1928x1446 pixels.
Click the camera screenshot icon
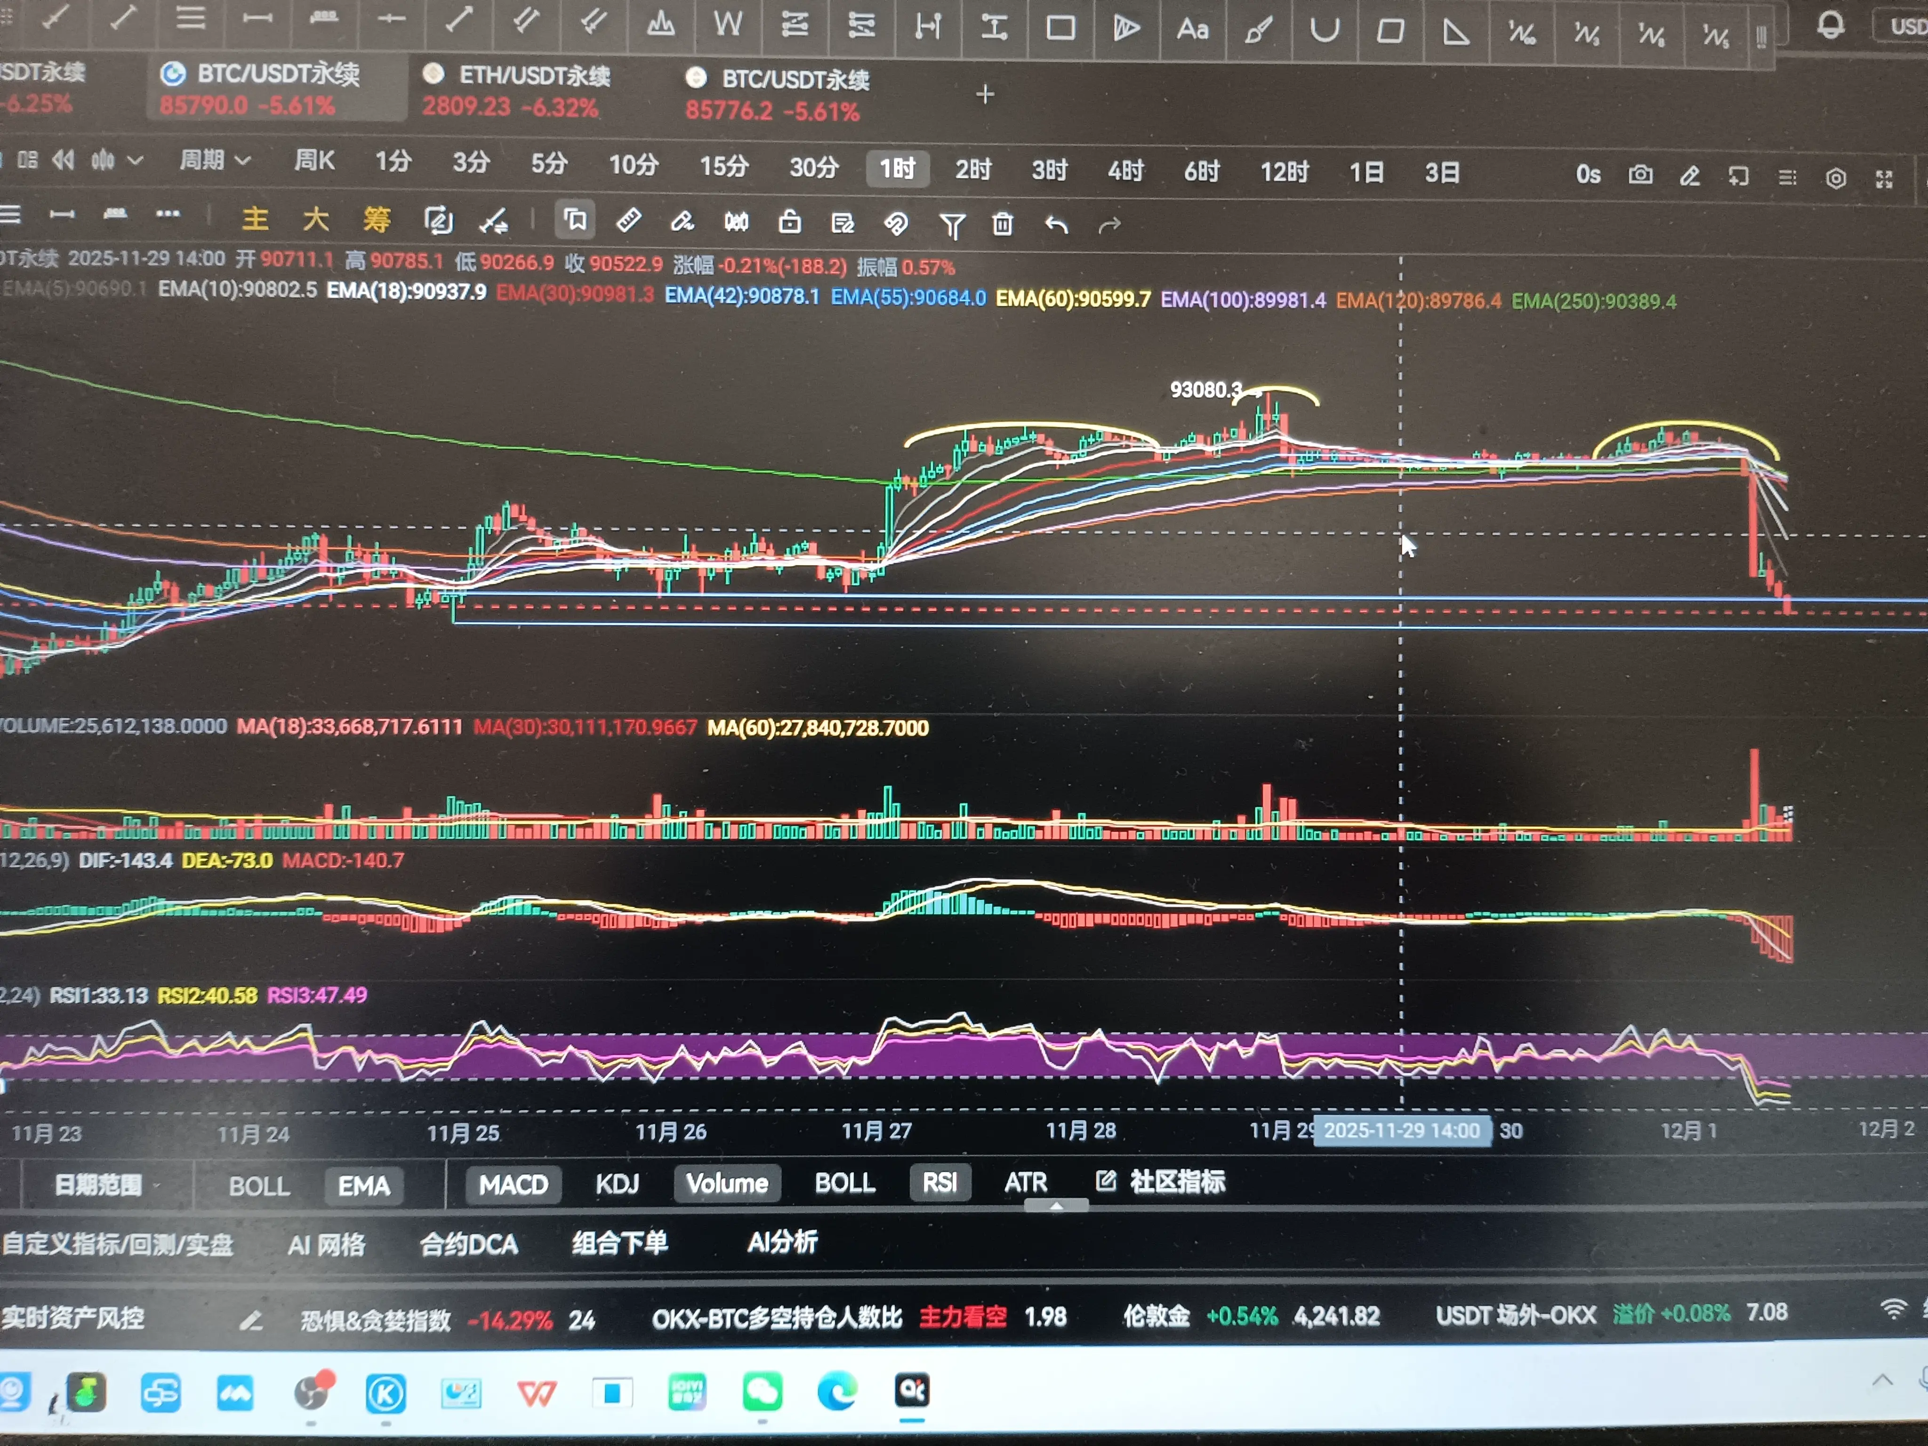(x=1640, y=175)
